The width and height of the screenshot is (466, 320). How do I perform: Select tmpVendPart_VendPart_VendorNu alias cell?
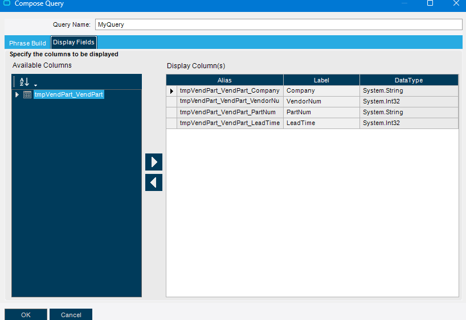230,101
